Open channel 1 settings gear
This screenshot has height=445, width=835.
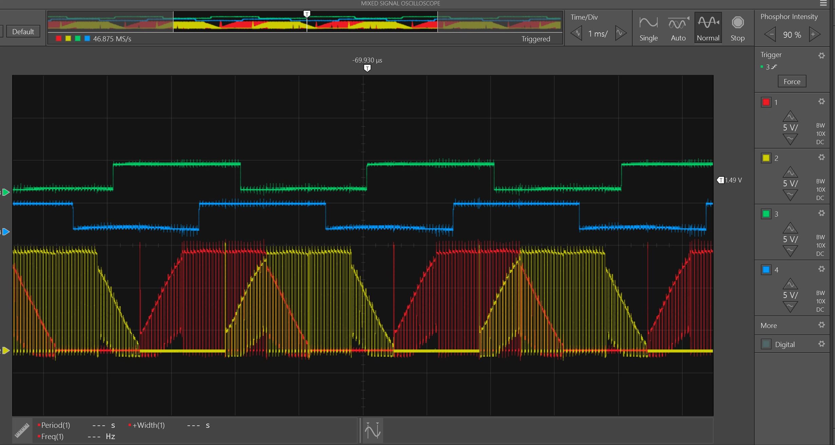(x=821, y=101)
